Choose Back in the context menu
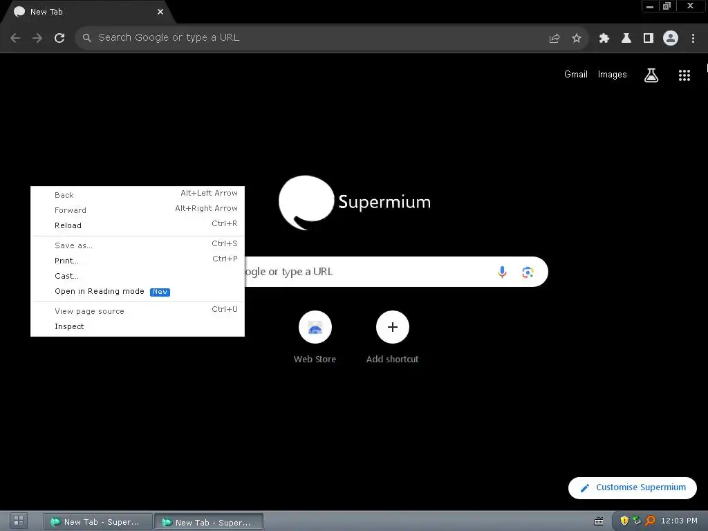The width and height of the screenshot is (708, 531). (x=138, y=194)
